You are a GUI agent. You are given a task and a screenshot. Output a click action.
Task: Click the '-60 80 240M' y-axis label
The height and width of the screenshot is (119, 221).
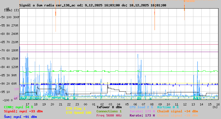pyautogui.click(x=9, y=34)
